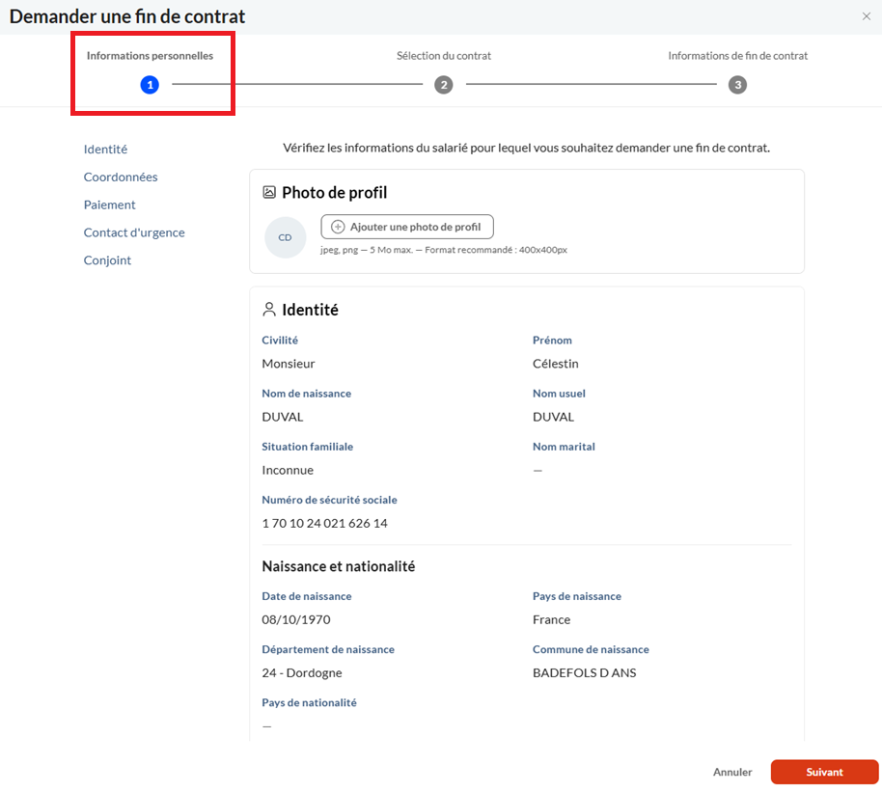Select the Conjoint sidebar link
Viewport: 882px width, 792px height.
click(107, 260)
